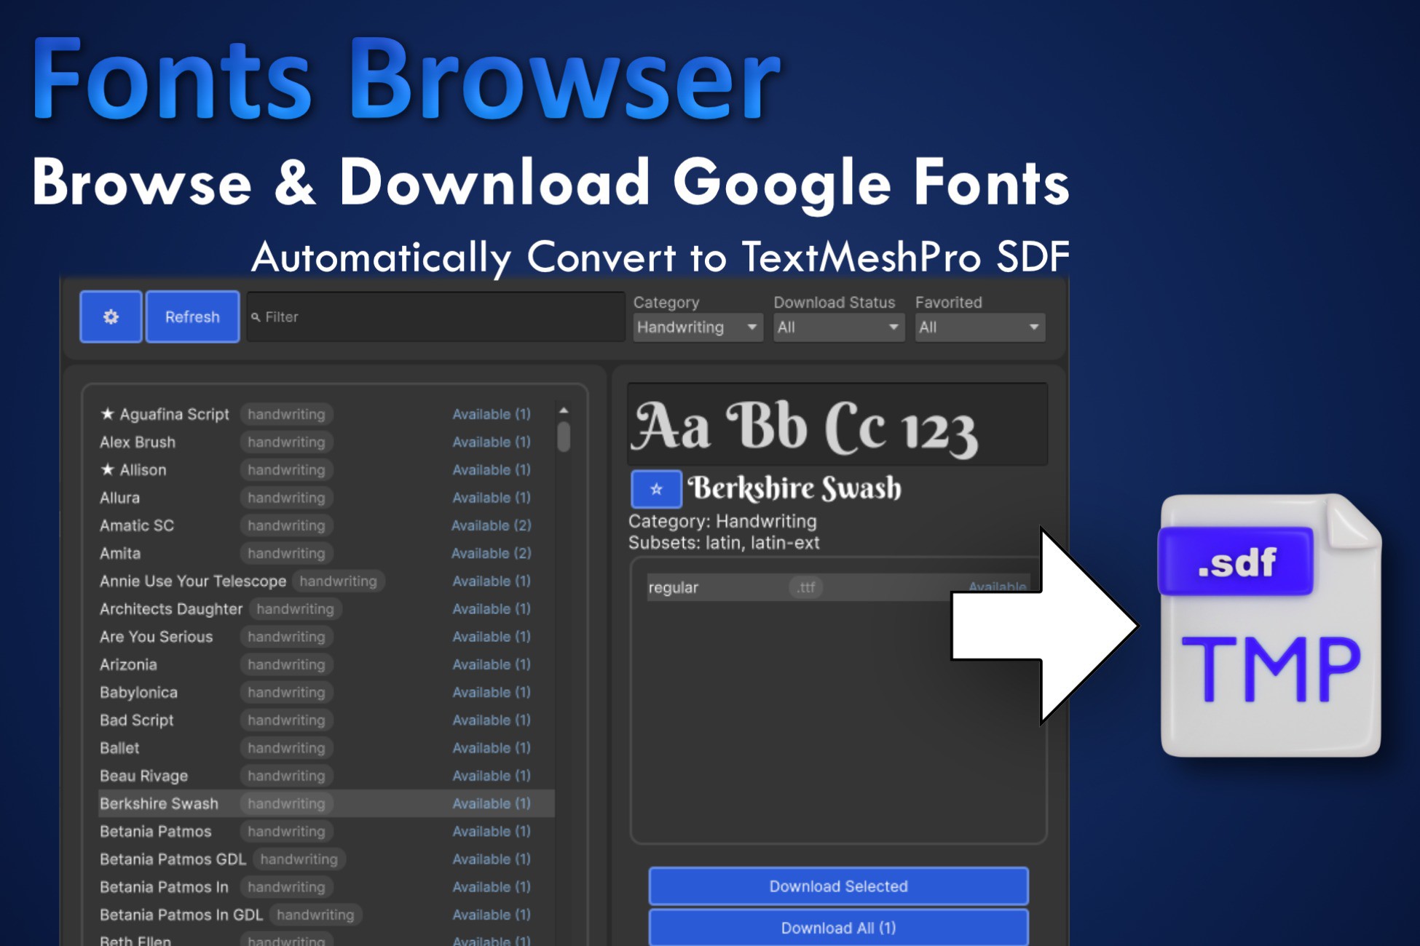The width and height of the screenshot is (1420, 946).
Task: Select the Allison font row
Action: [x=326, y=469]
